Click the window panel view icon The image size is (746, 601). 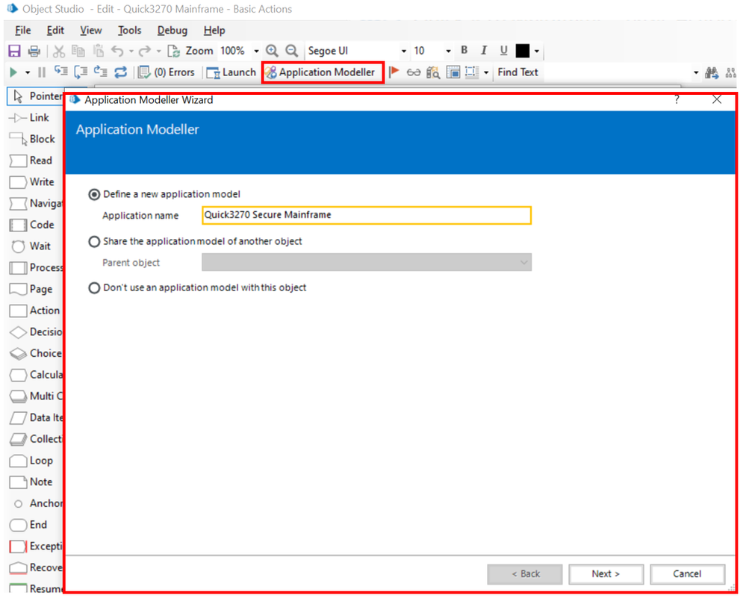[453, 72]
